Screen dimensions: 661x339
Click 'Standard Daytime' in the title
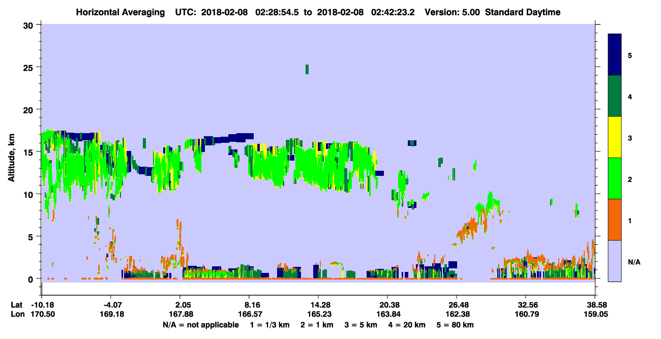[x=522, y=12]
